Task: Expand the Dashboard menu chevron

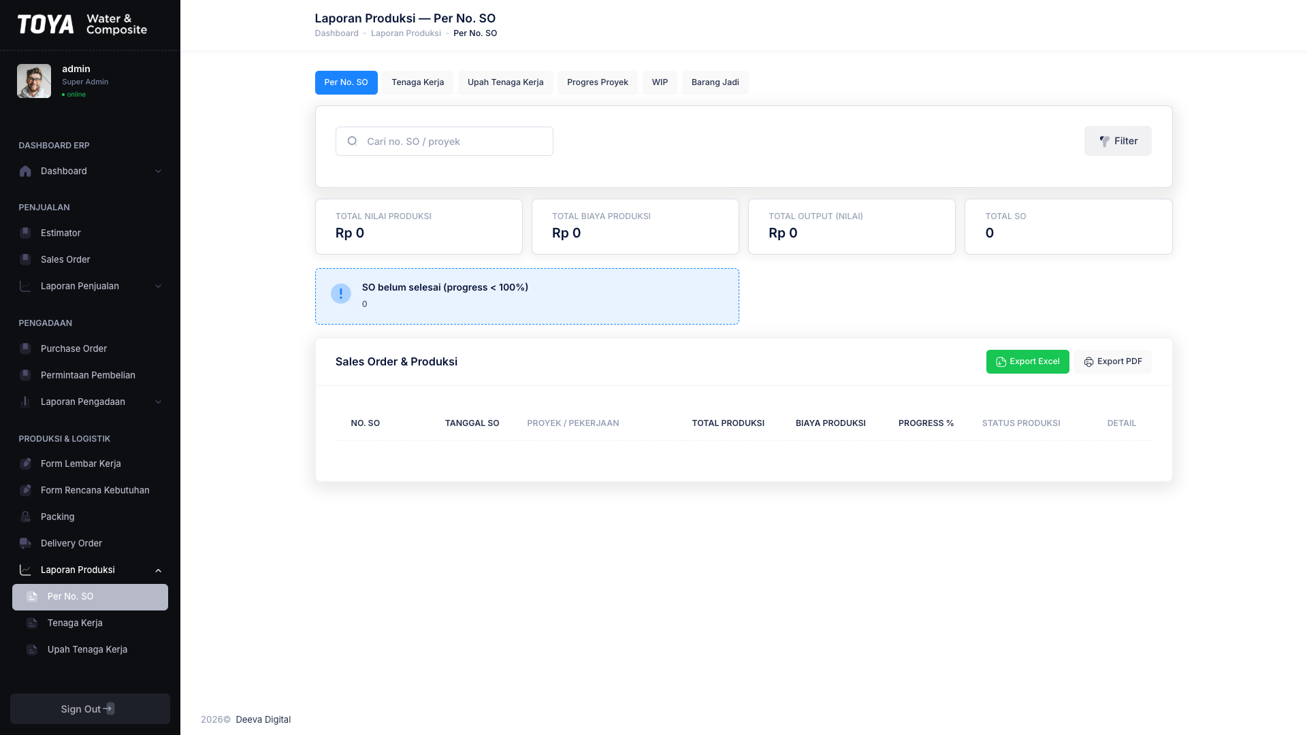Action: (158, 171)
